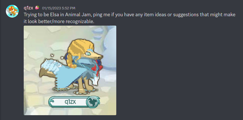The width and height of the screenshot is (243, 120).
Task: Click the character's pointed snout
Action: point(97,56)
